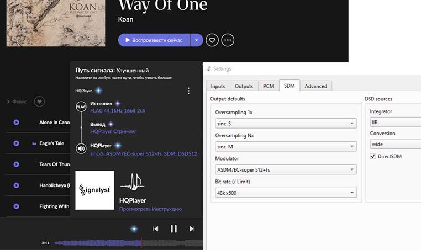The image size is (421, 250).
Task: Click the star next to Источник
Action: click(118, 103)
